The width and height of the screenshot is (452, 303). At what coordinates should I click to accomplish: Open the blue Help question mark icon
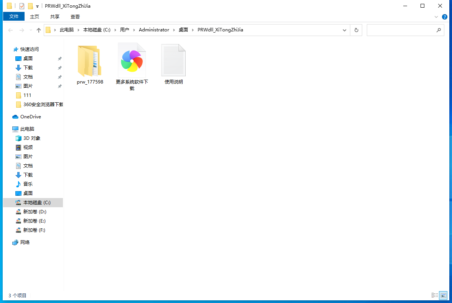click(x=445, y=17)
